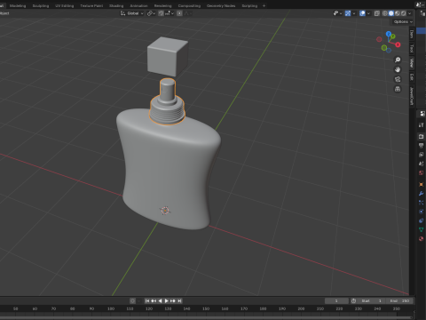Screen dimensions: 426x320
Task: Open the Output properties tab icon
Action: tap(422, 146)
